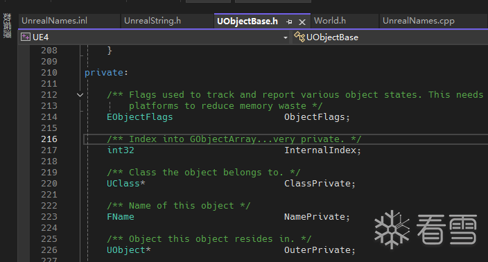The height and width of the screenshot is (262, 488).
Task: Click the UObjectBase class icon in the scope bar
Action: [x=299, y=37]
